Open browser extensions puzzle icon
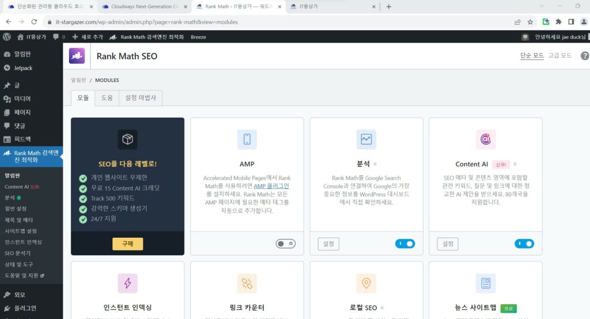This screenshot has height=319, width=590. click(558, 22)
